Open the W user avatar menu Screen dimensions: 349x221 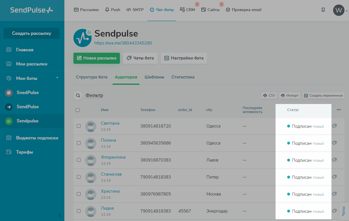click(x=339, y=10)
